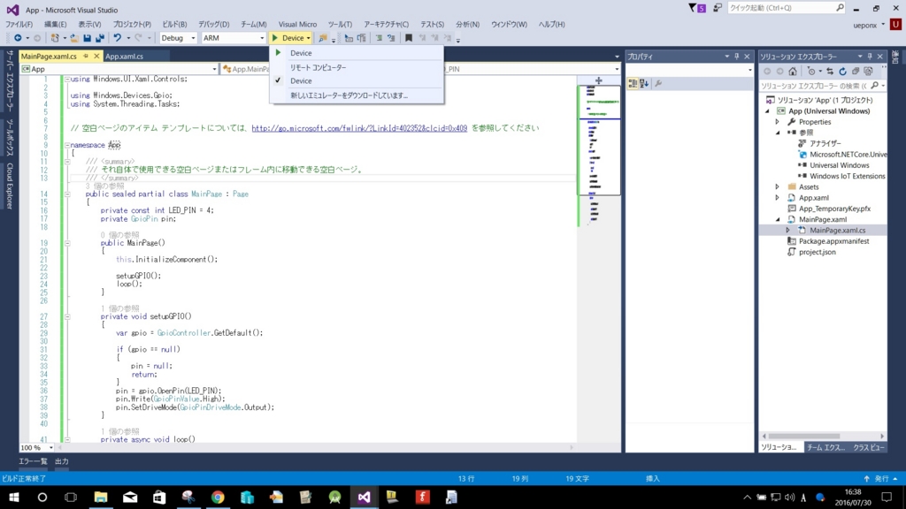The image size is (906, 509).
Task: Start debugging with the green Device button
Action: [288, 38]
